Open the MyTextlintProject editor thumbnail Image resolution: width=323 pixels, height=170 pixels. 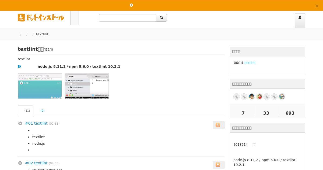[87, 86]
